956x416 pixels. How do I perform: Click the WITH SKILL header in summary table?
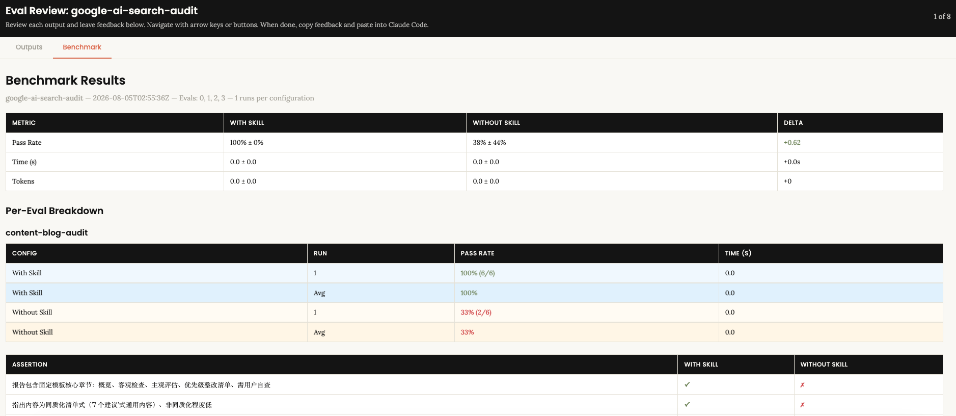pyautogui.click(x=247, y=123)
